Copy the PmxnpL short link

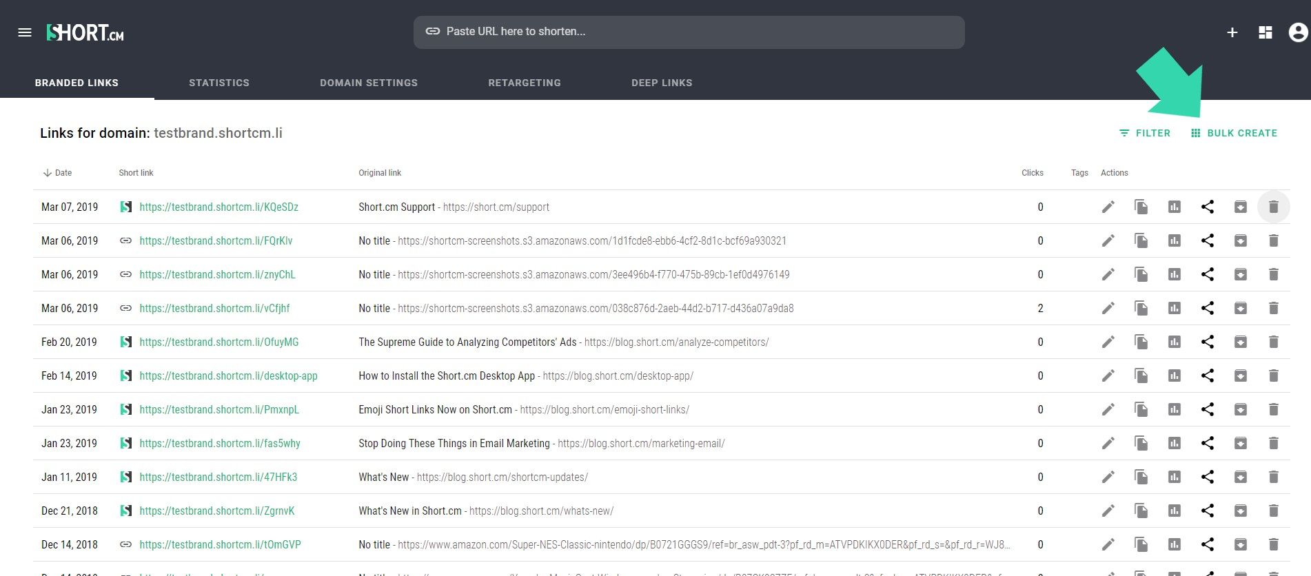[1141, 409]
